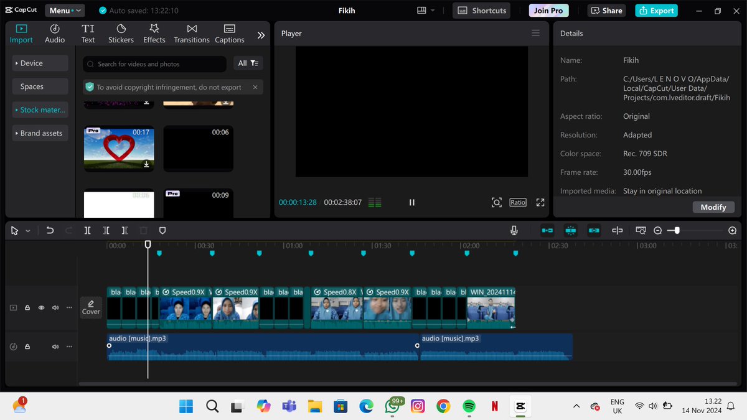The image size is (747, 420).
Task: Expand the Stock materials section
Action: click(x=40, y=110)
